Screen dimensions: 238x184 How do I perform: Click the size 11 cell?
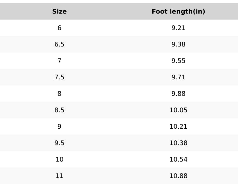[x=59, y=176]
